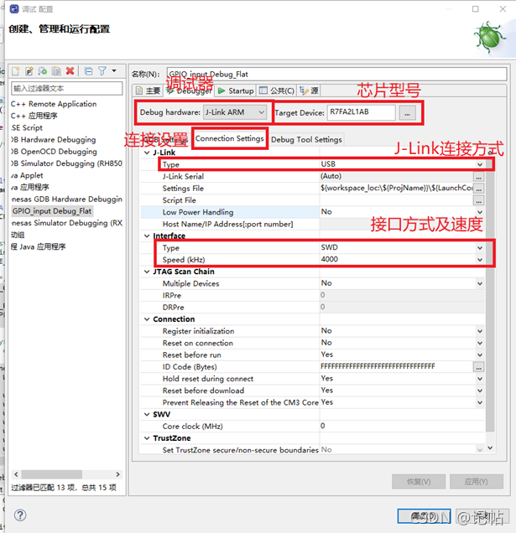Screen dimensions: 516x533
Task: Open the Speed (kHz) 4000 dropdown
Action: point(480,260)
